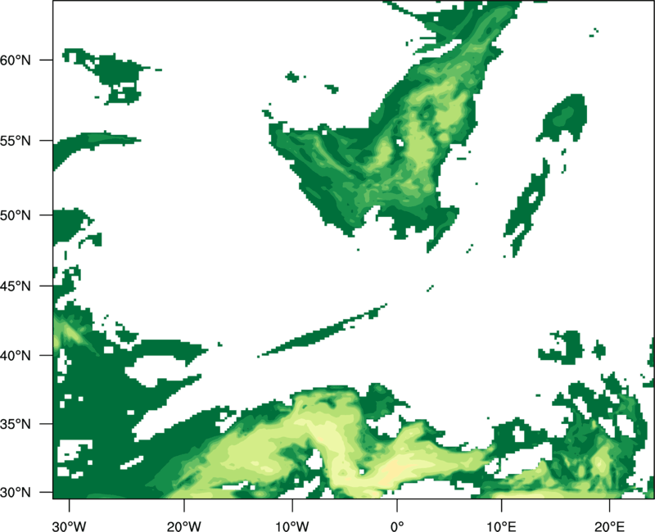Click the 45°N latitude label
Screen dimensions: 655x532
coord(16,286)
